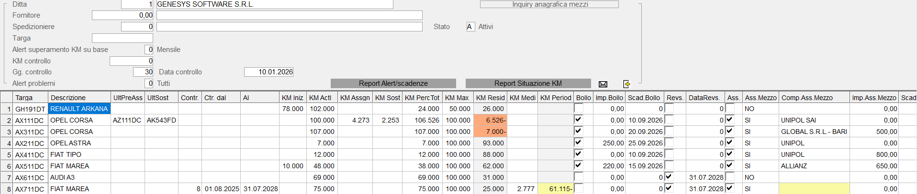
Task: Enable Bollo checkbox for GH191DT row
Action: click(578, 108)
